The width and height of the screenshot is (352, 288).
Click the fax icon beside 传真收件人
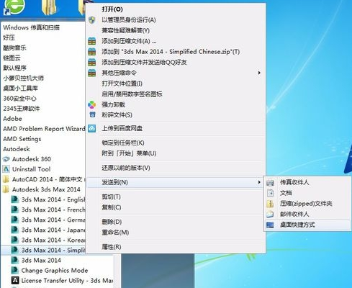(270, 182)
